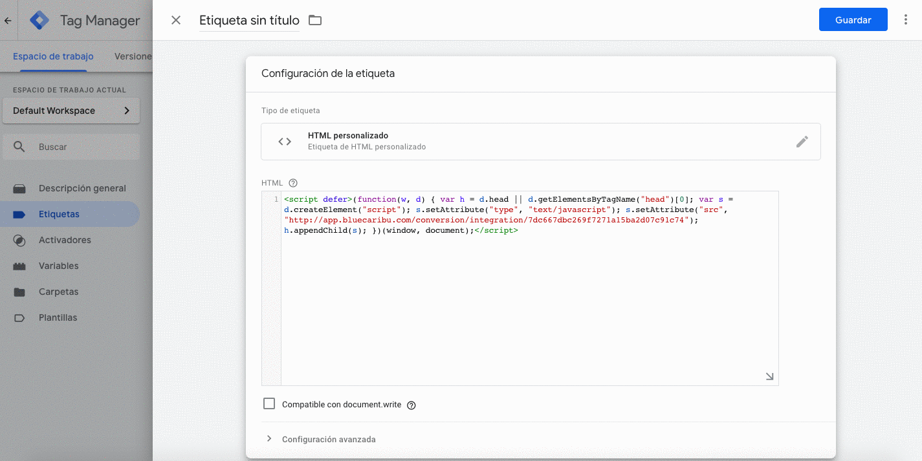Screen dimensions: 922x461
Task: Switch to Espacio de trabajo tab
Action: (53, 56)
